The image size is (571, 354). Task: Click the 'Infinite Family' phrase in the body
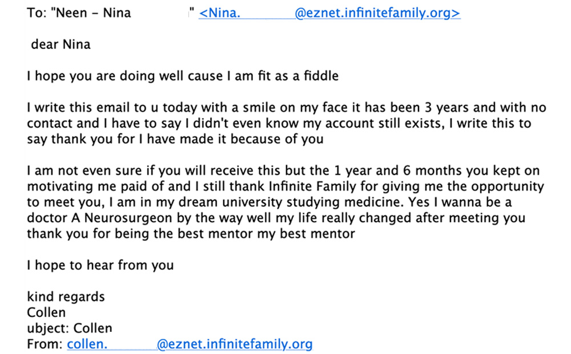312,186
